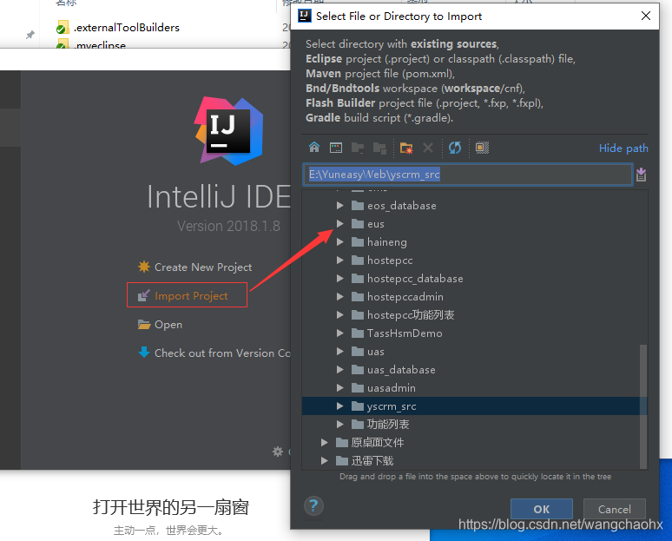Screen dimensions: 672x541
Task: Expand the 功能列表 folder
Action: (x=339, y=425)
